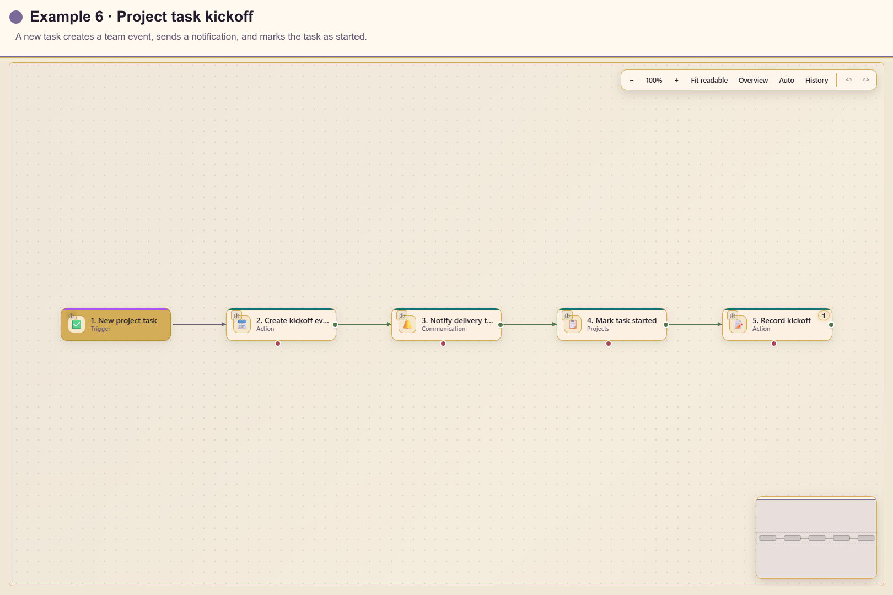Undo the last canvas change

point(849,81)
